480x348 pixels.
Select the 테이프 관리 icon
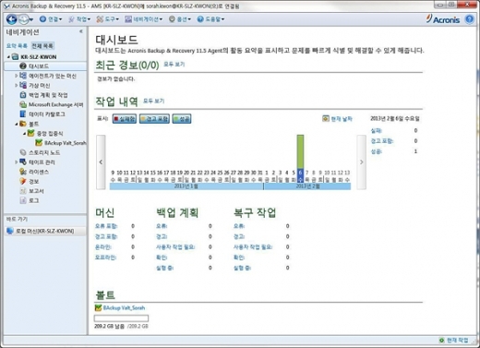click(x=23, y=162)
